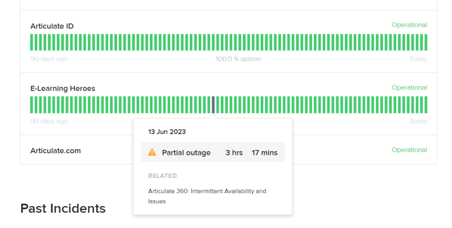Click the Partial outage row in tooltip
This screenshot has height=228, width=452.
213,152
